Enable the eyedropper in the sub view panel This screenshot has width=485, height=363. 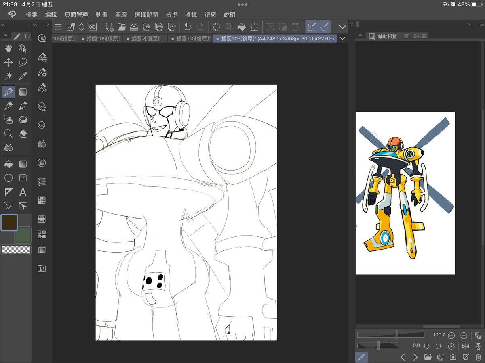[362, 357]
